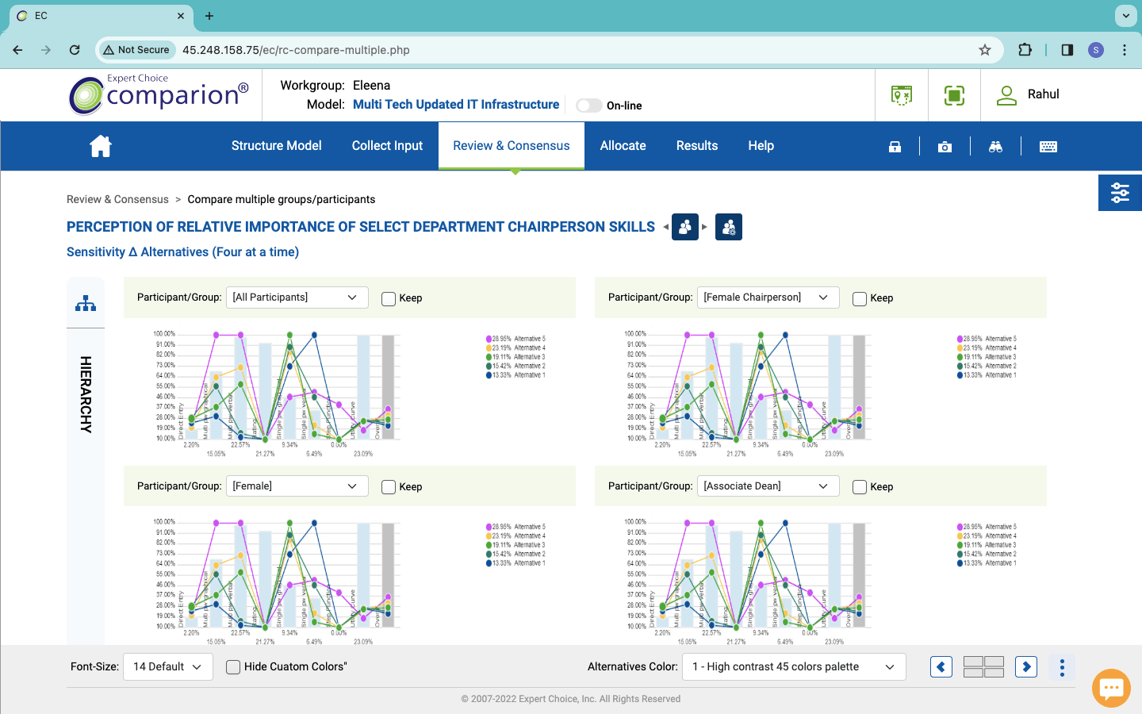Screen dimensions: 1142x714
Task: Click the participant settings icon next to title
Action: click(729, 227)
